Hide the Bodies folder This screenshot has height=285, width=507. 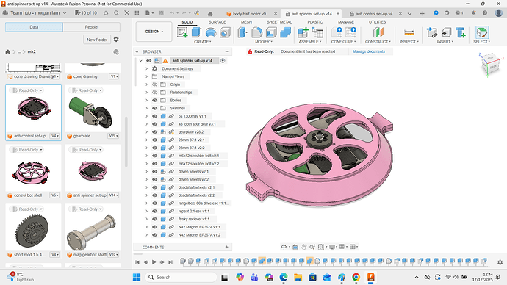[x=155, y=100]
